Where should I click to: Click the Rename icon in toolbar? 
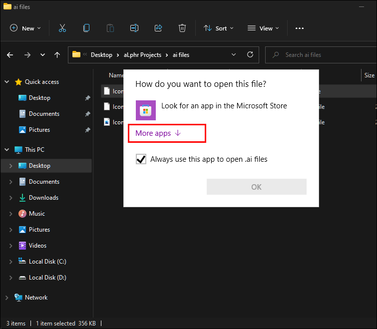tap(134, 28)
